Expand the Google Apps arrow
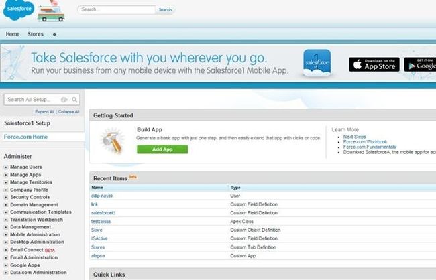Screen dimensions: 436x280 pos(6,265)
